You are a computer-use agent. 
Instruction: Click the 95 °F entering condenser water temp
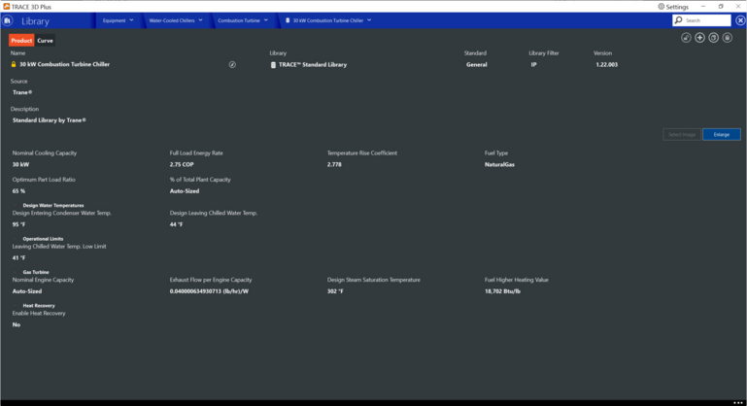point(18,224)
